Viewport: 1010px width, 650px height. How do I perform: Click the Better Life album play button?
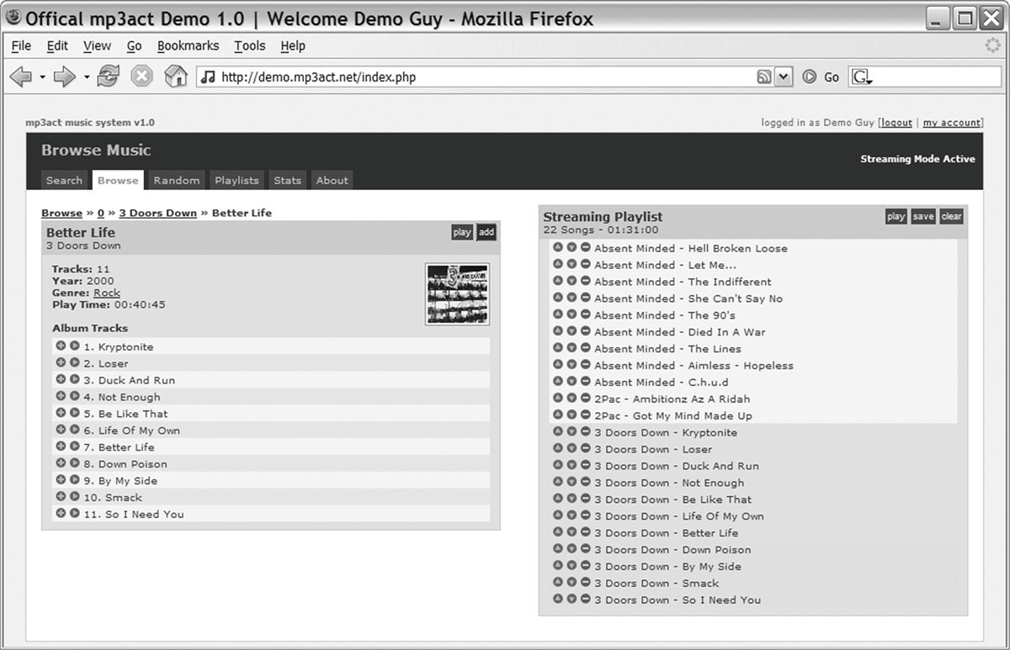(462, 232)
